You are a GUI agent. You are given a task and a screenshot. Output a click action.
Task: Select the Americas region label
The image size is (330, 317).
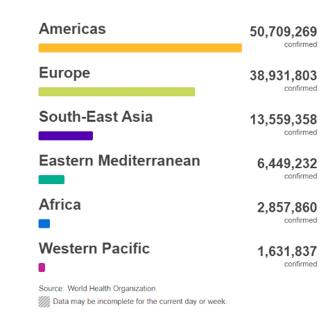(72, 29)
